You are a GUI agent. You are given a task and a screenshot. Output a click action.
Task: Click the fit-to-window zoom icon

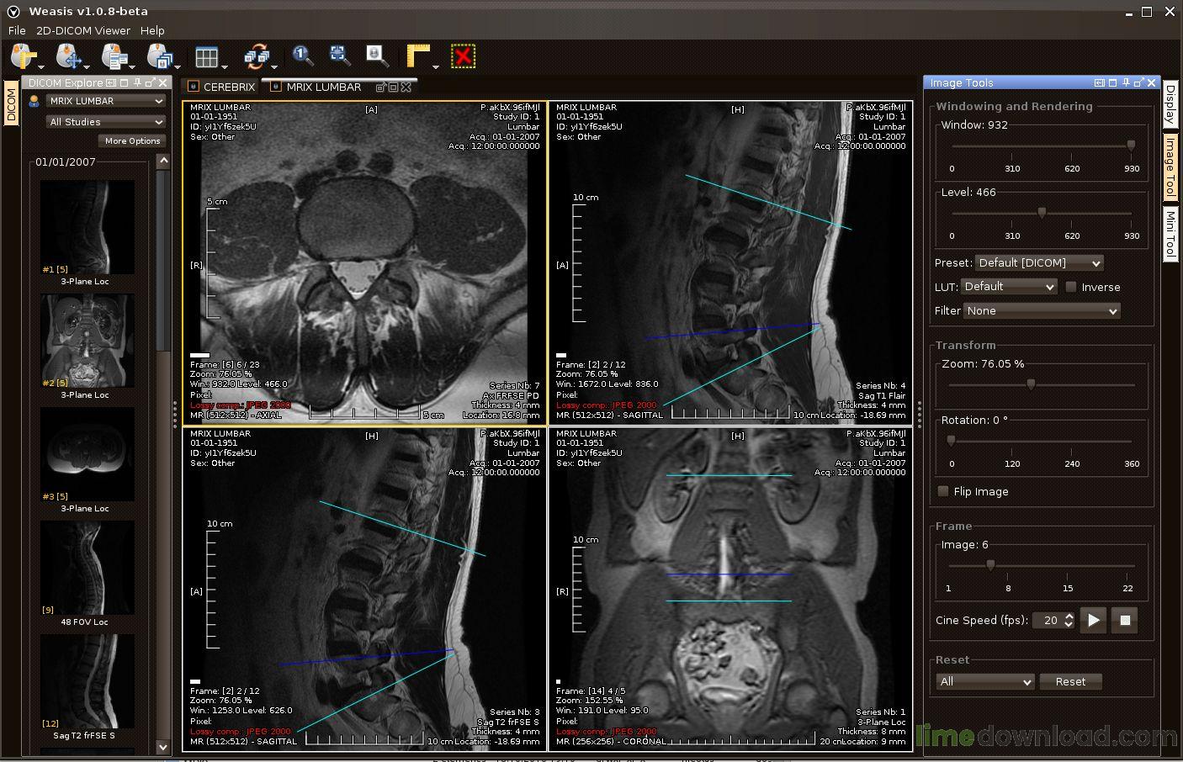click(x=340, y=56)
